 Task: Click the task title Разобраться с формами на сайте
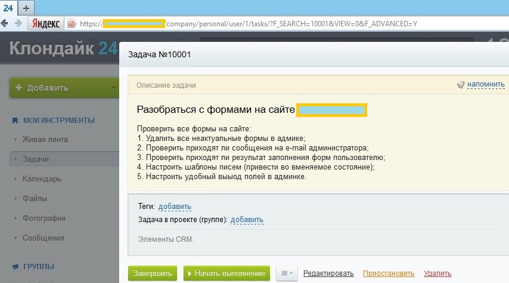tap(216, 110)
